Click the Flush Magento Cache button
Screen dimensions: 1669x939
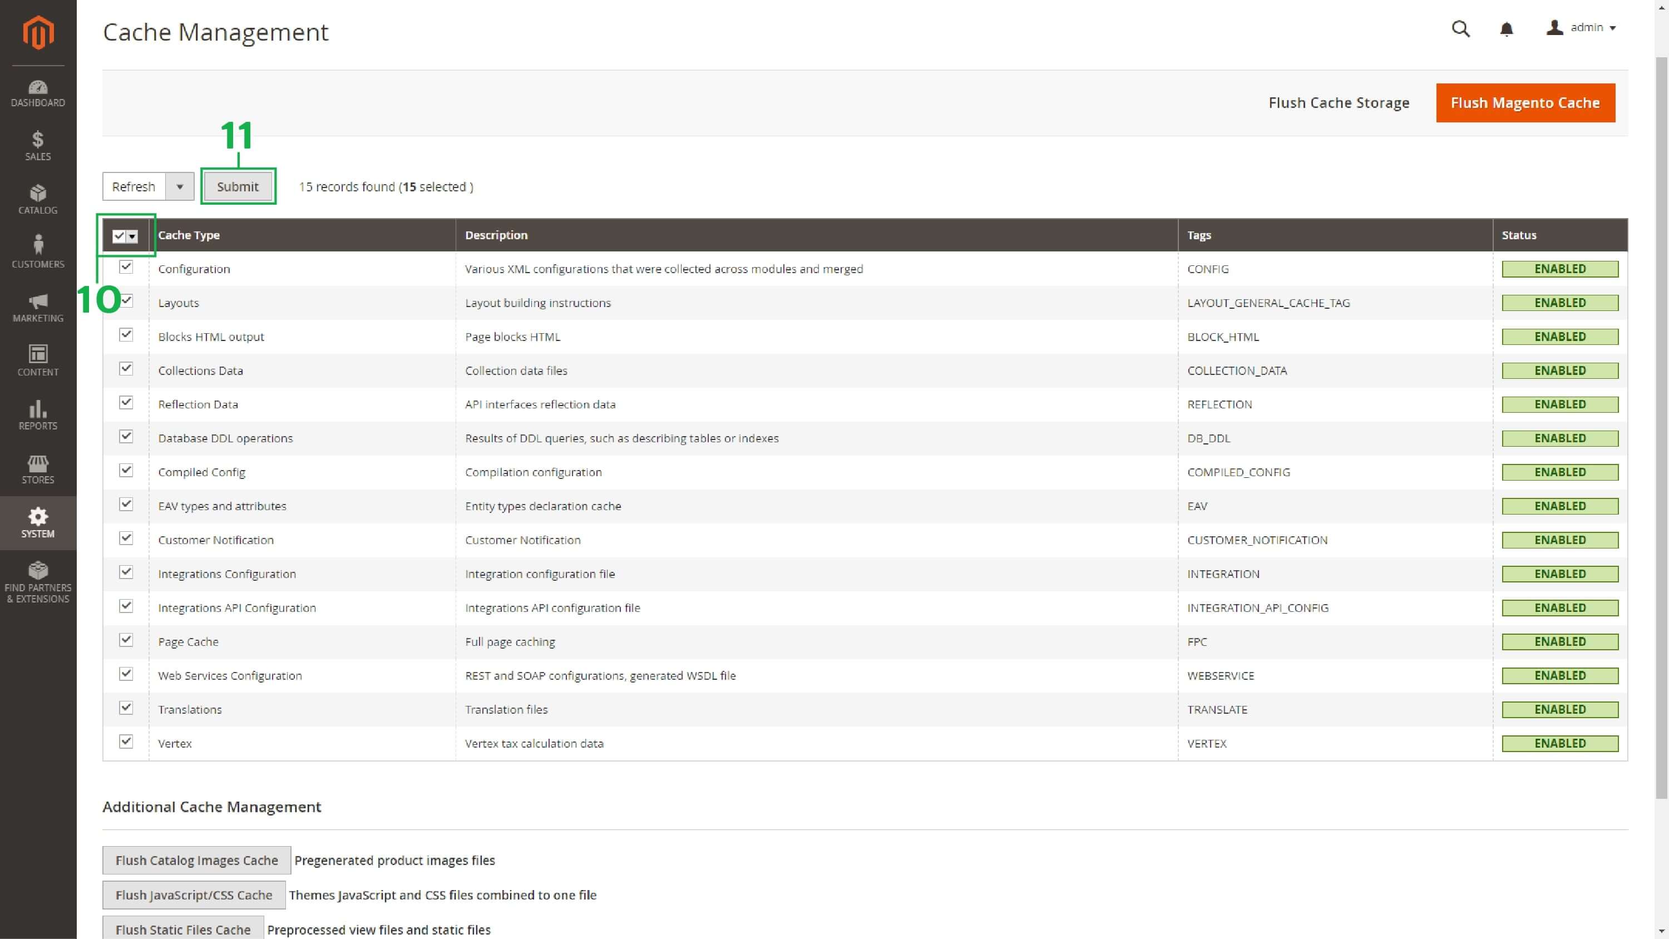1525,103
